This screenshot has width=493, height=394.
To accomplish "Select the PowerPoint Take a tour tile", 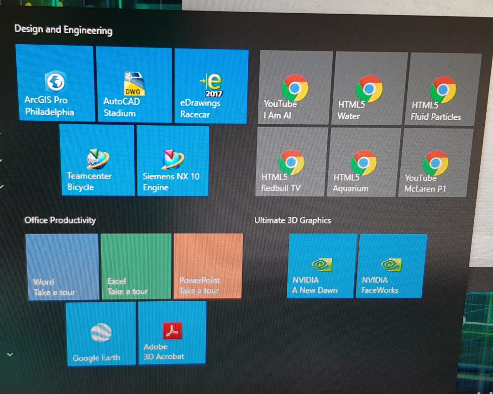I will 208,266.
